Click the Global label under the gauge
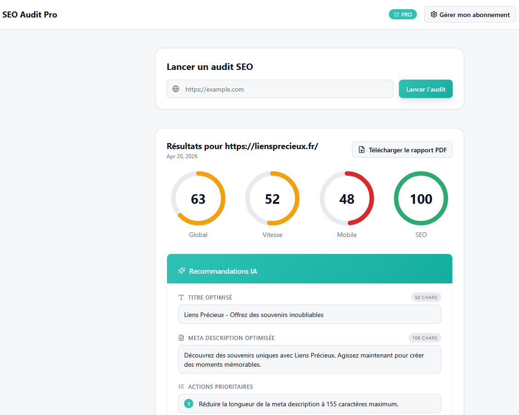The height and width of the screenshot is (415, 519). coord(198,235)
